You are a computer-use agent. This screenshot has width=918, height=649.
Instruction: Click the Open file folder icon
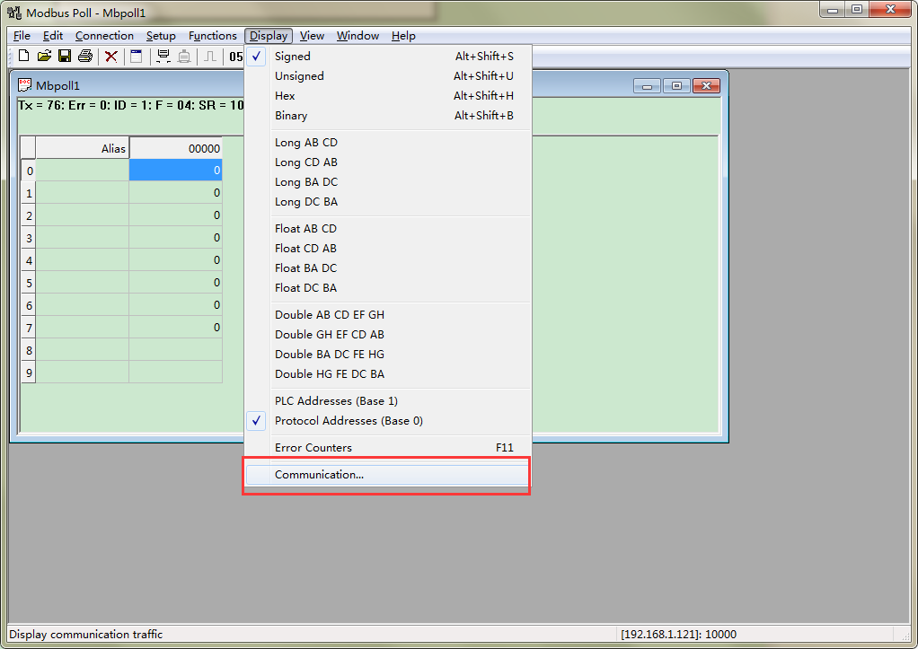click(x=44, y=57)
